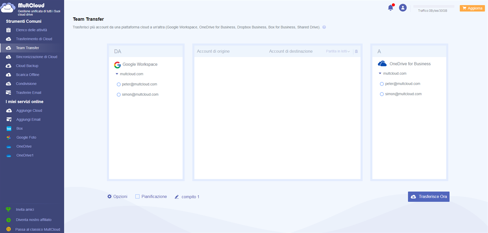Open the user account avatar icon
Screen dimensions: 488x233
point(403,8)
